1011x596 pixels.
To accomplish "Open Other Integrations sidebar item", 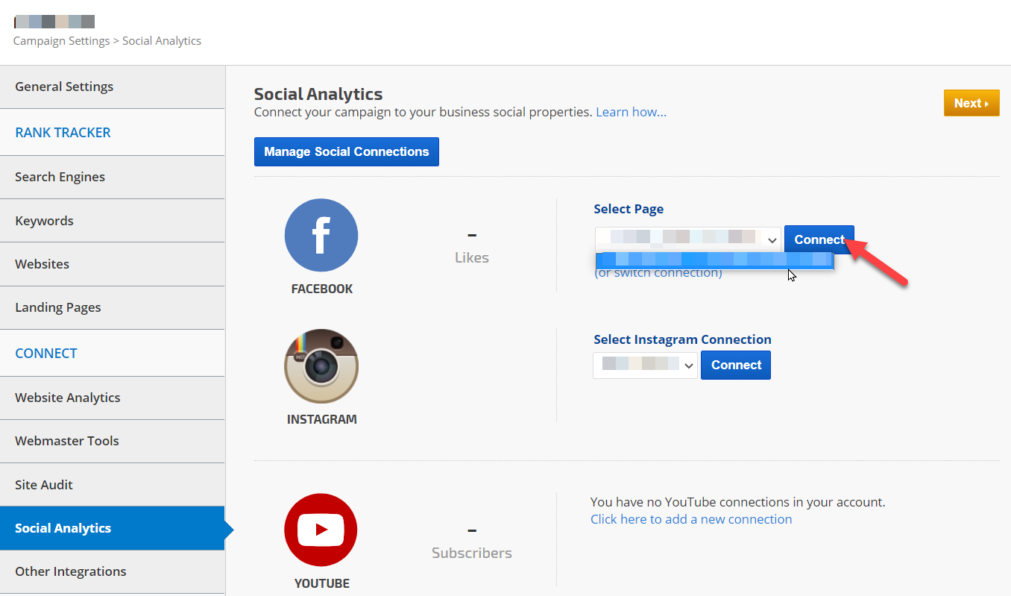I will (70, 571).
